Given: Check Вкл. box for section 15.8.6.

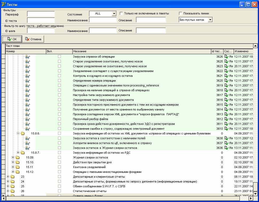Looking at the screenshot, I should tap(60, 133).
